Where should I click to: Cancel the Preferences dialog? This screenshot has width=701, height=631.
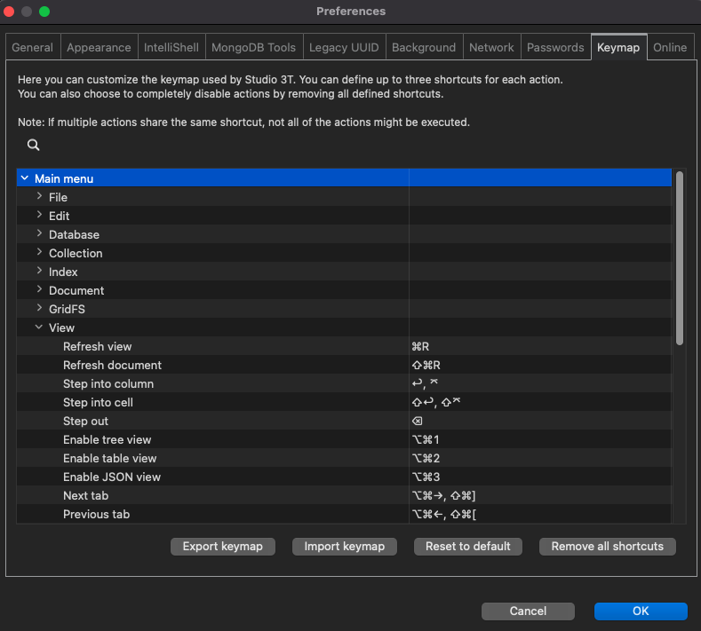click(x=528, y=611)
